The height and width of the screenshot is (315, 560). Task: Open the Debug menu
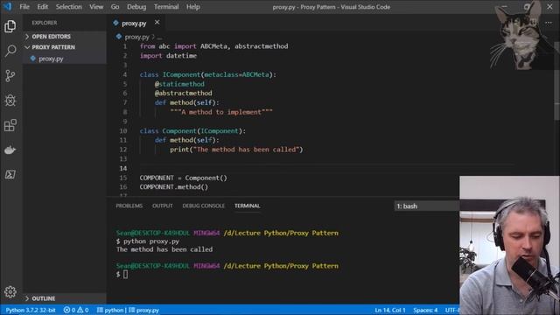(x=136, y=7)
